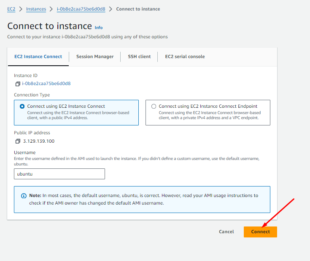Open the SSH client tab
The width and height of the screenshot is (310, 261).
[139, 56]
